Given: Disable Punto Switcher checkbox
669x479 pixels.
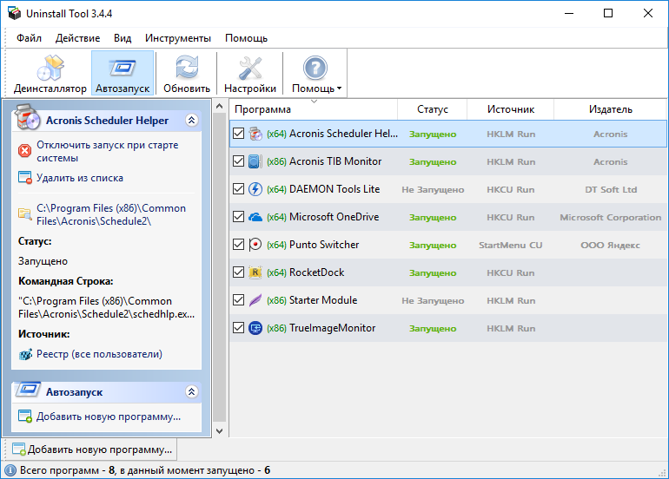Looking at the screenshot, I should 239,244.
